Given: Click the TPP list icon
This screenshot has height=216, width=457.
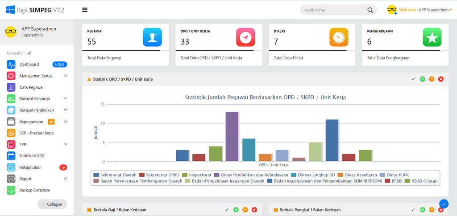Looking at the screenshot, I should (11, 144).
